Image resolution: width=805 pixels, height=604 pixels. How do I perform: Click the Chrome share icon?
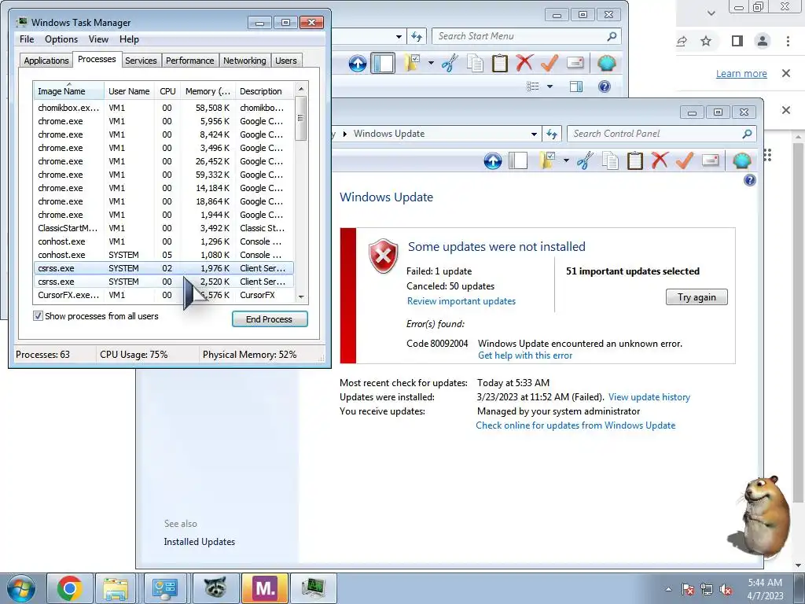(682, 41)
